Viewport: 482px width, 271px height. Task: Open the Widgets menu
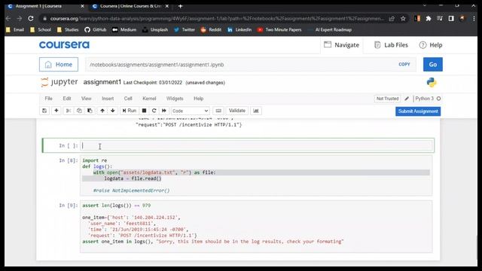(175, 99)
